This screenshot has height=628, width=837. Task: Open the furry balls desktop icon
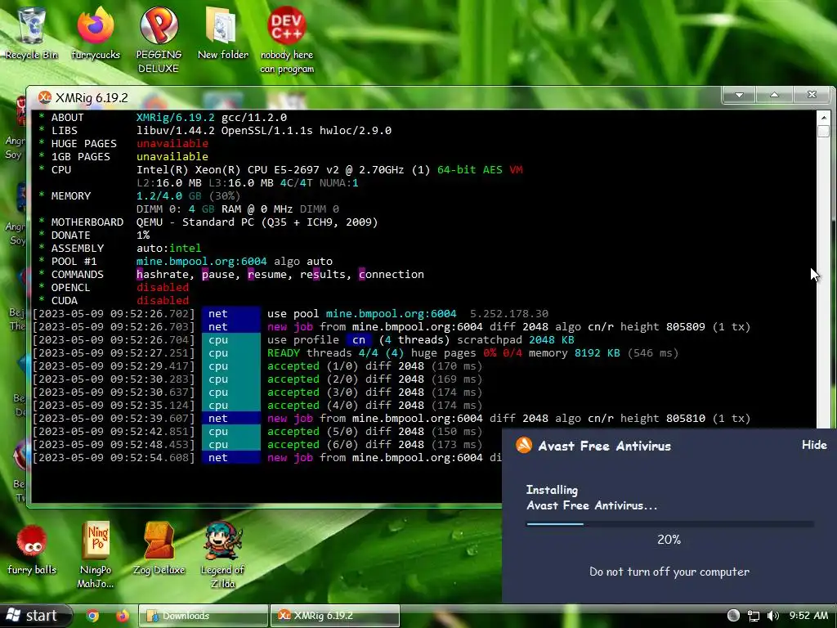(x=32, y=550)
